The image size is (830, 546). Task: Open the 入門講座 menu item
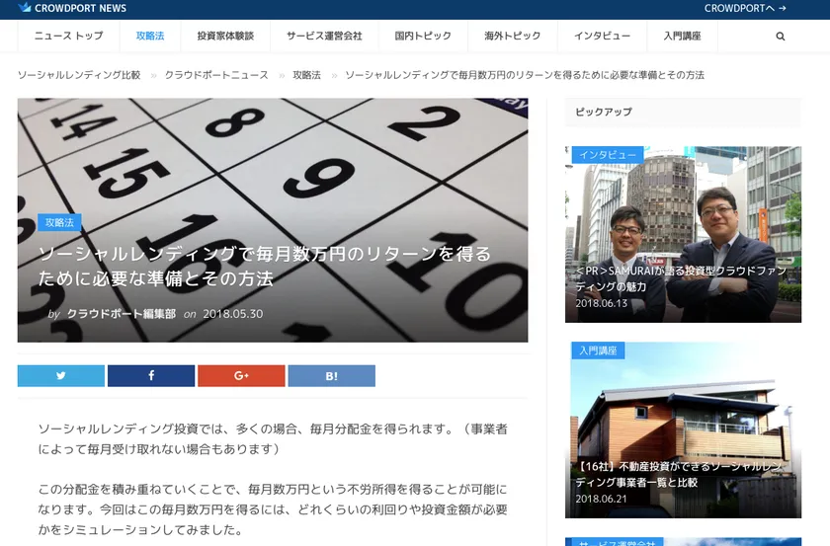pyautogui.click(x=683, y=36)
